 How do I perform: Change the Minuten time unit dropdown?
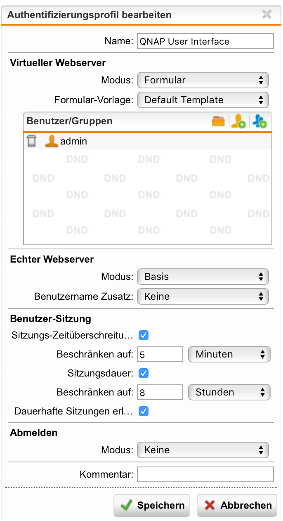229,354
